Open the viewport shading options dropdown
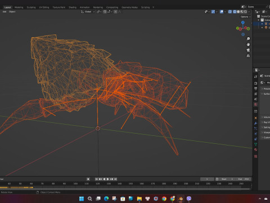 [x=249, y=12]
